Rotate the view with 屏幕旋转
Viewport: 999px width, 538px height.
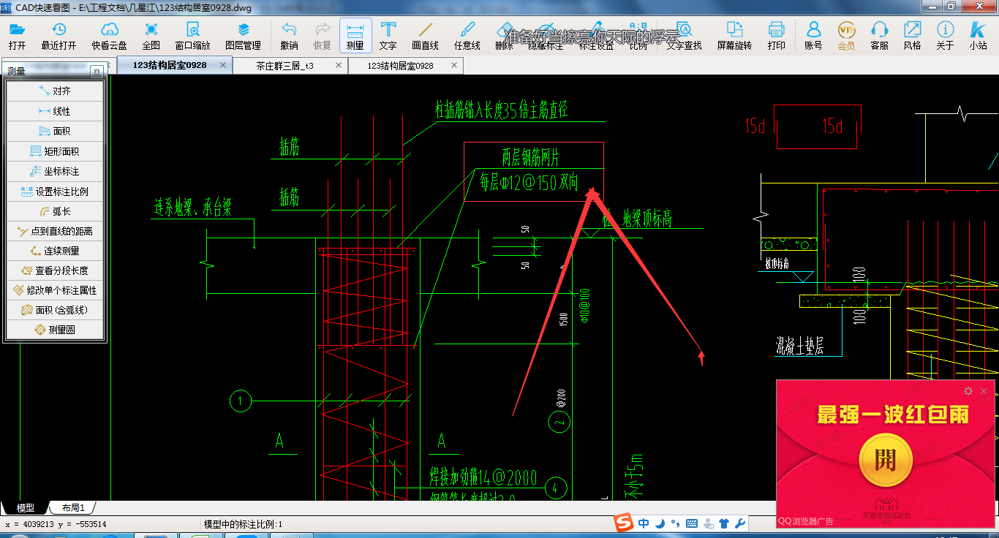tap(734, 35)
